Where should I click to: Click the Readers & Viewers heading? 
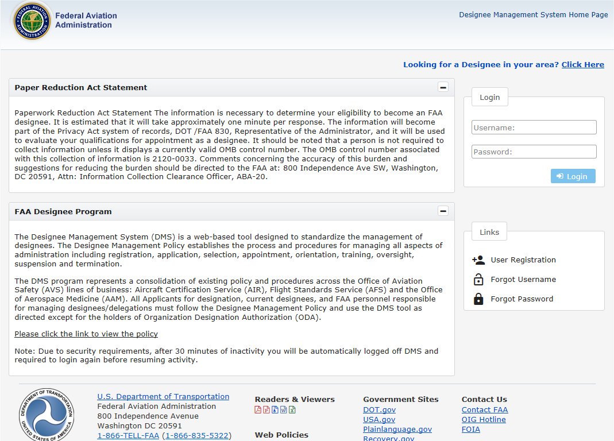point(295,400)
